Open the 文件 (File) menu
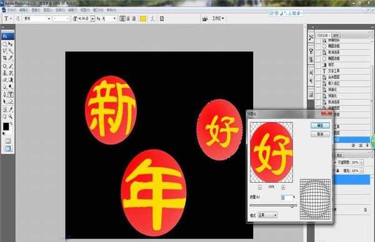This screenshot has height=242, width=375. (x=11, y=10)
